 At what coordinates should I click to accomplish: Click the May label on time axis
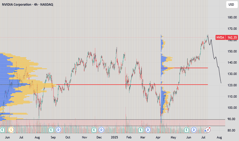coord(173,137)
